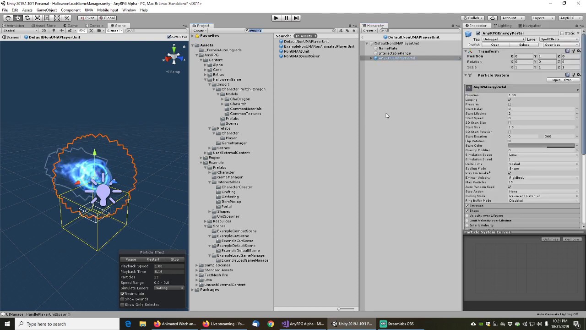Open Simulation Space Local dropdown

pos(543,155)
